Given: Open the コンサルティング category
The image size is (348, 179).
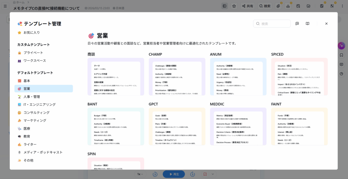Looking at the screenshot, I should 44,113.
